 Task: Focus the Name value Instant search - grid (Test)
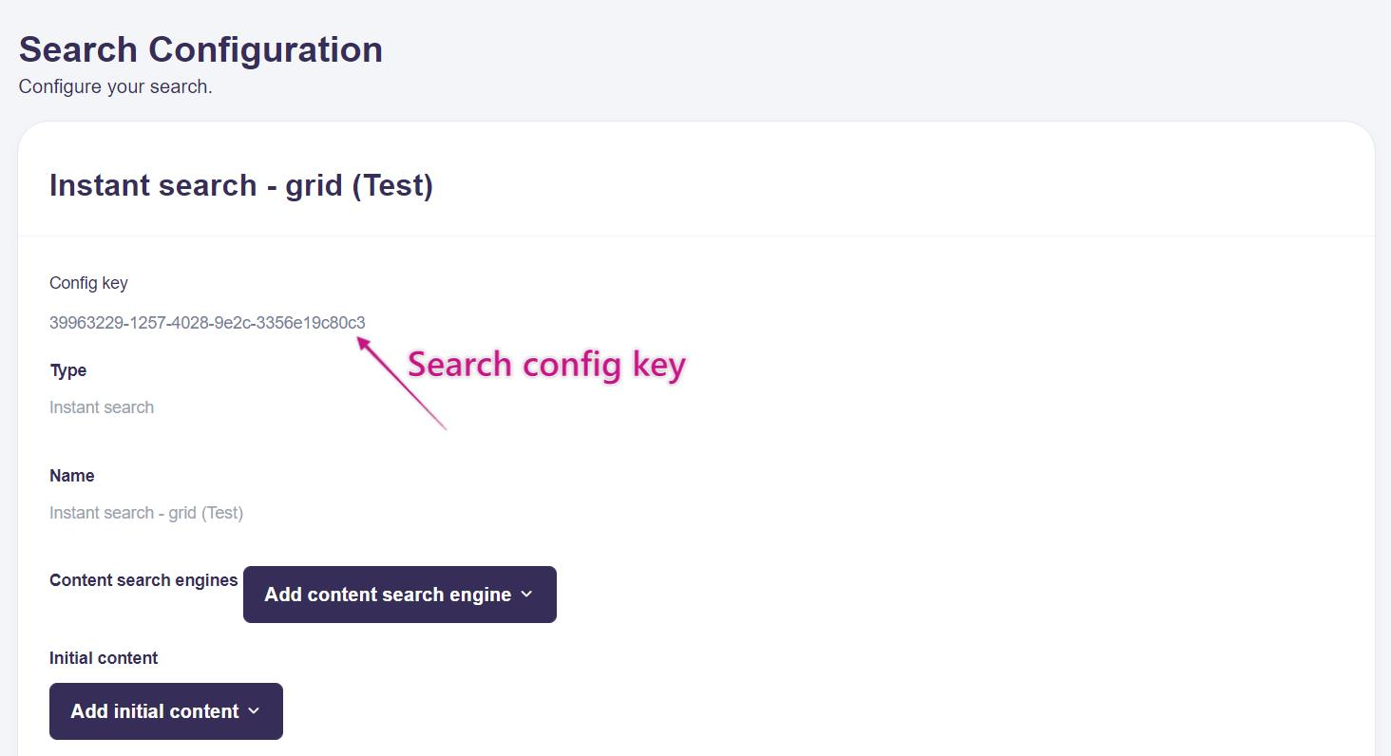pos(146,513)
